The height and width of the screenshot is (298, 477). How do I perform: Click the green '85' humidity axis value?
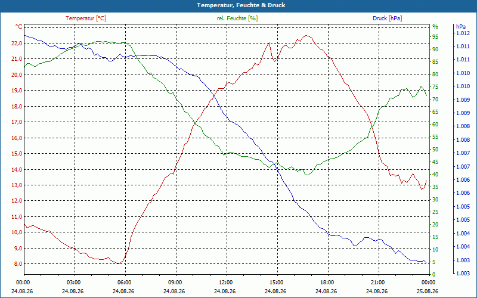coord(435,62)
